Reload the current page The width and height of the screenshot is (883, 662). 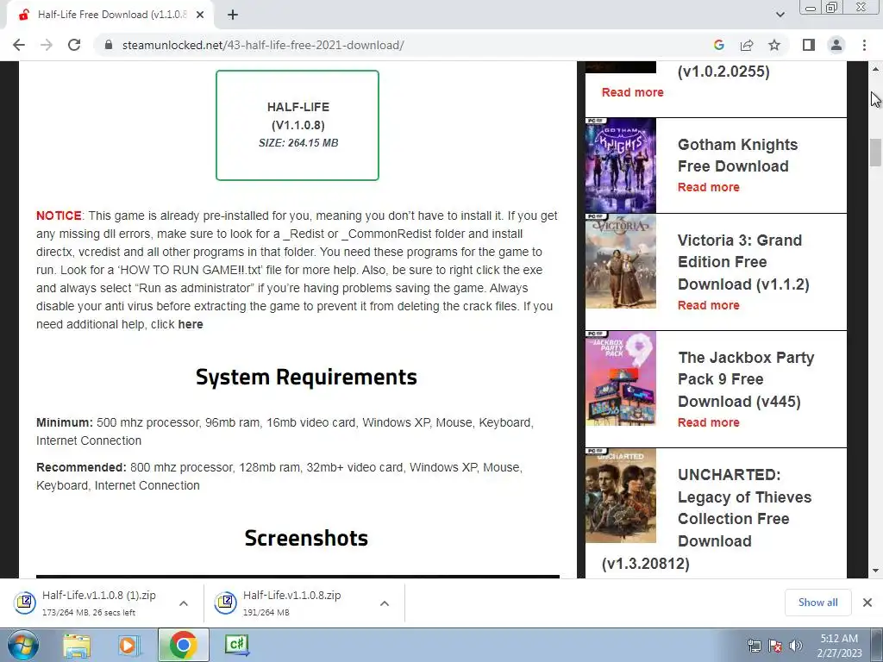[74, 45]
